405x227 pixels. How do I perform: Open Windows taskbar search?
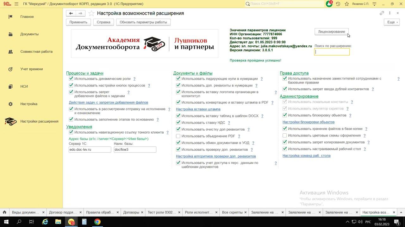(x=19, y=222)
